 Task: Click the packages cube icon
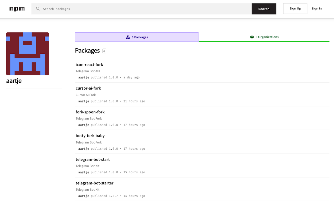(128, 37)
